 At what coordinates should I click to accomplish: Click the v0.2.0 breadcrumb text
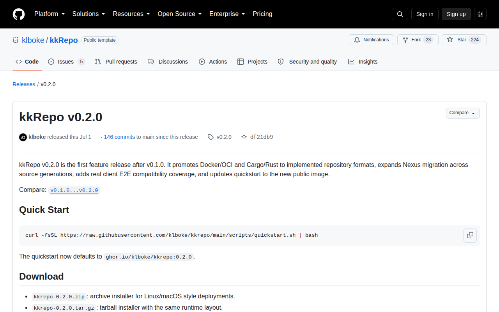click(48, 84)
